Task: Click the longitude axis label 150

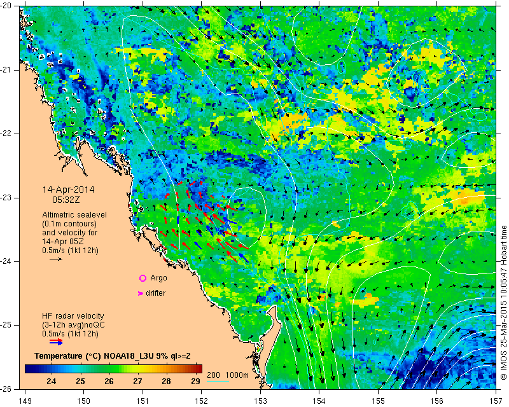Action: [x=84, y=401]
